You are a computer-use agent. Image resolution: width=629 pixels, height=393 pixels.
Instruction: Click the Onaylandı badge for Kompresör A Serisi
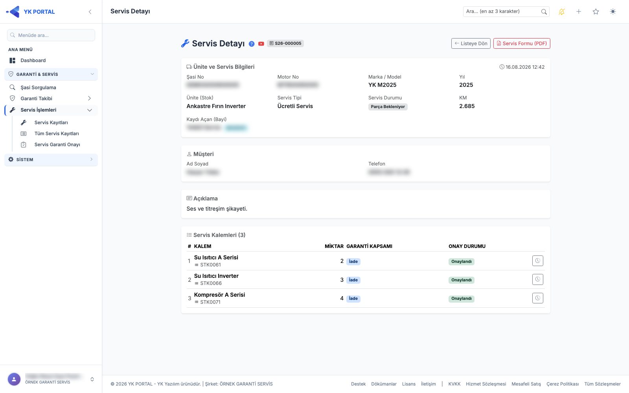(462, 299)
